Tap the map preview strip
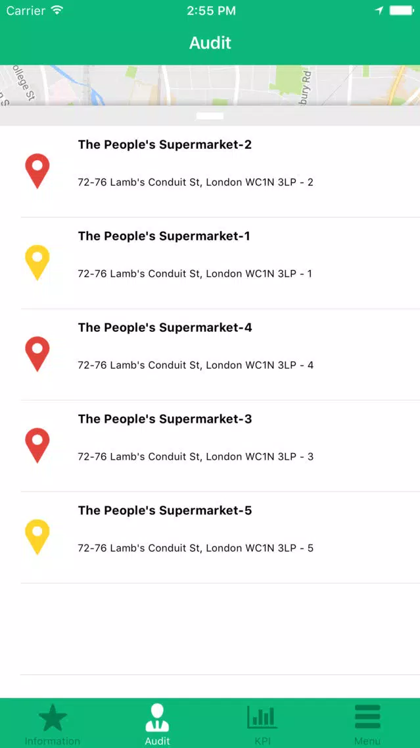Image resolution: width=420 pixels, height=748 pixels. [x=210, y=85]
